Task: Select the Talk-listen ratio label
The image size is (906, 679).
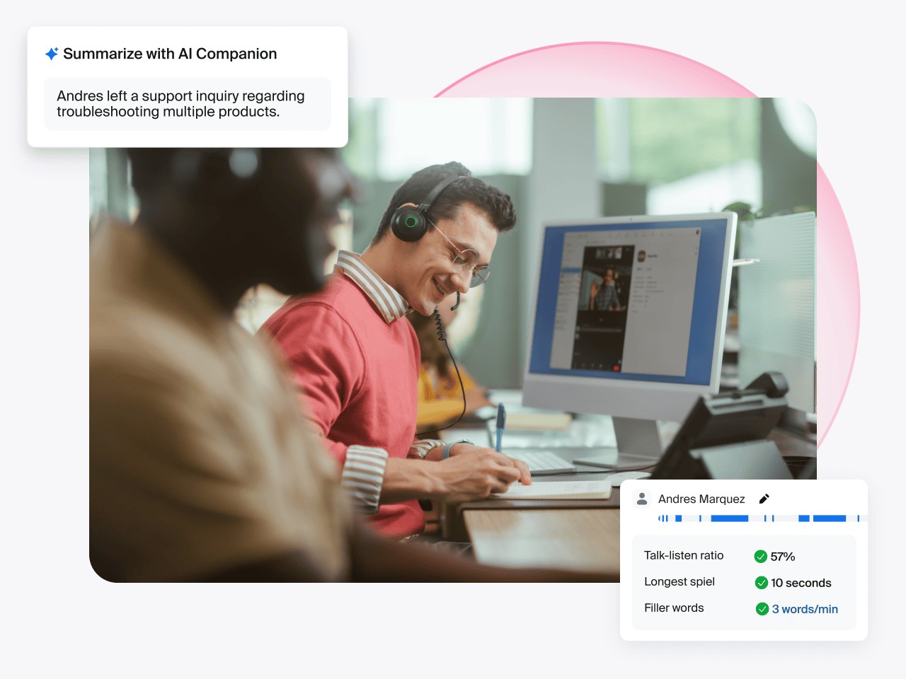Action: pos(684,555)
